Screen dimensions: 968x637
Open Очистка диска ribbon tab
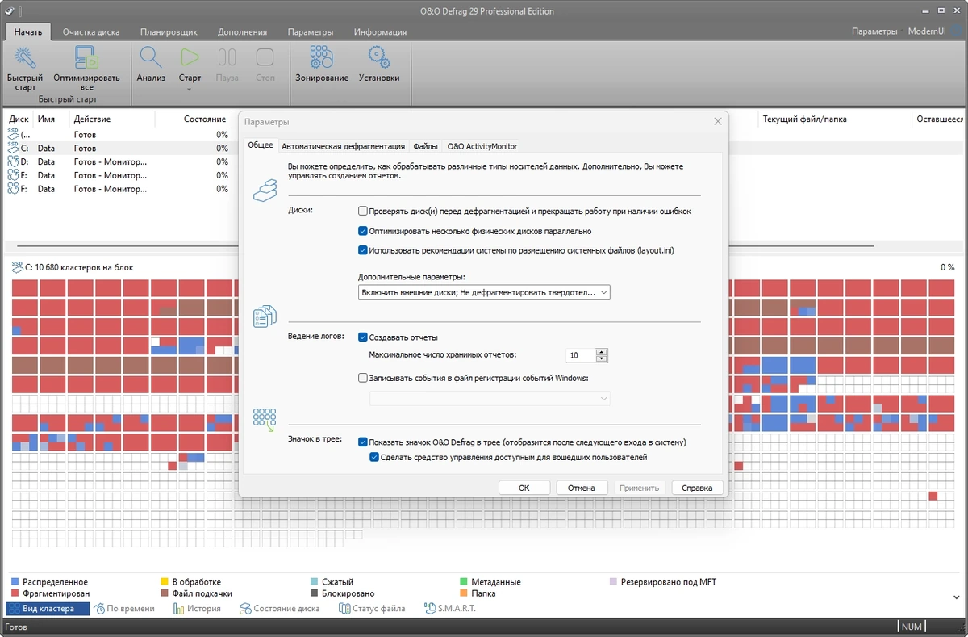tap(91, 32)
